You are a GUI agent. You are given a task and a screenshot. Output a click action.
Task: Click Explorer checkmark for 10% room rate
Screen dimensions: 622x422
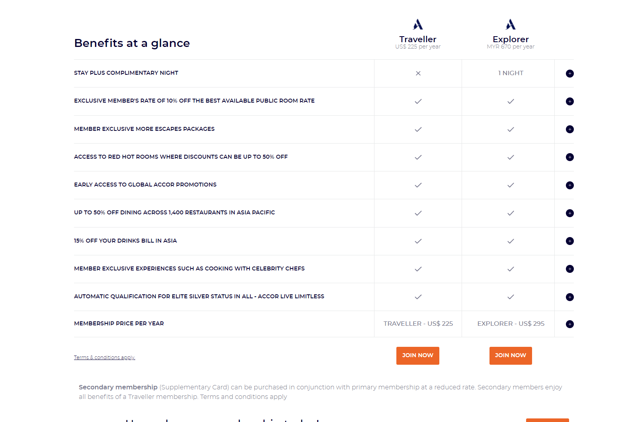coord(511,101)
